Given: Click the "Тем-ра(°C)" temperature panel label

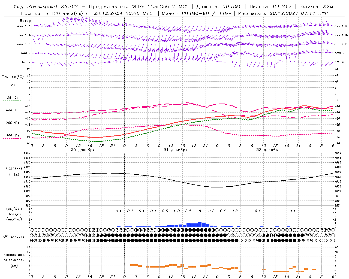Looking at the screenshot, I should [13, 77].
